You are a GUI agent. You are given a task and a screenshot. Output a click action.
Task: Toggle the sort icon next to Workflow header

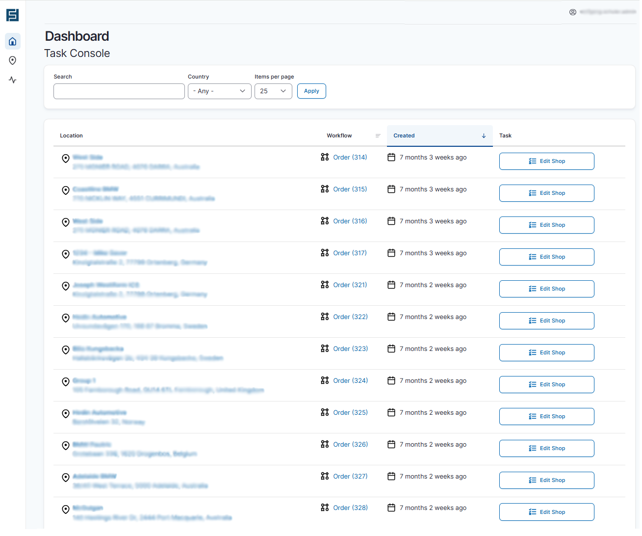[378, 135]
